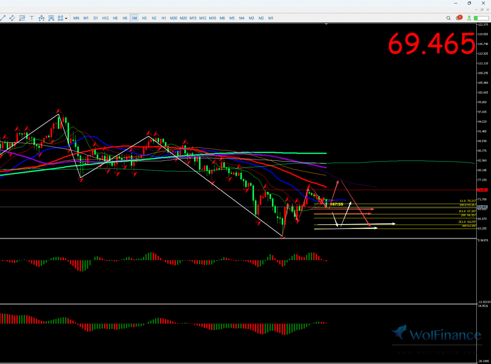The image size is (491, 364).
Task: Open account notifications with red badge
Action: pyautogui.click(x=459, y=18)
